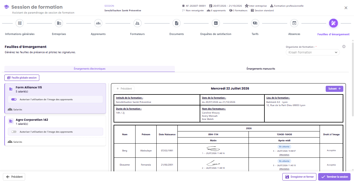Screen dimensions: 354x182
Task: Click the calendar icon by session dates
Action: (x=211, y=6)
